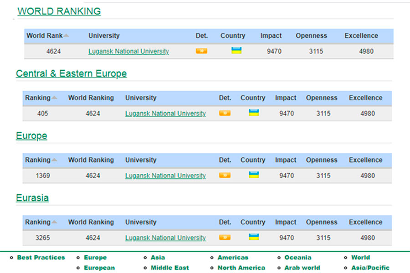Open the Central & Eastern Europe heading link
The height and width of the screenshot is (273, 410).
tap(71, 74)
